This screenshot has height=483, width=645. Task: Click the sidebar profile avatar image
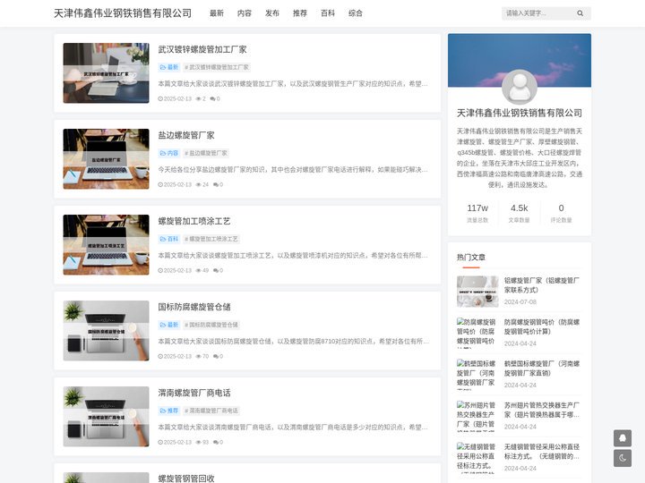tap(520, 87)
